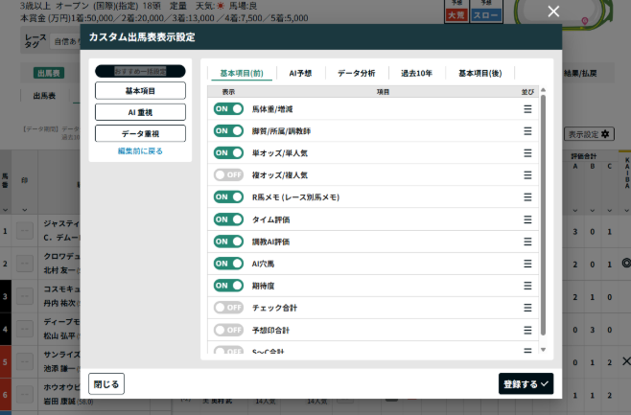Click the reorder icon for 単オッズ/単人気
The width and height of the screenshot is (631, 415).
tap(526, 153)
